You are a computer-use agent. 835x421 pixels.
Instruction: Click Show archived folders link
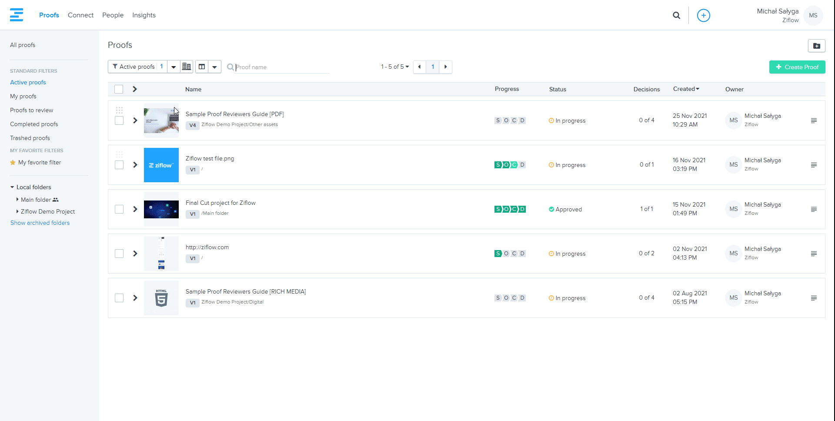tap(40, 223)
